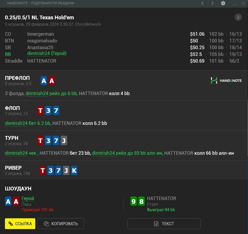Click HATTENATOR's green 9 card in showdown
248x234 pixels.
pyautogui.click(x=134, y=201)
